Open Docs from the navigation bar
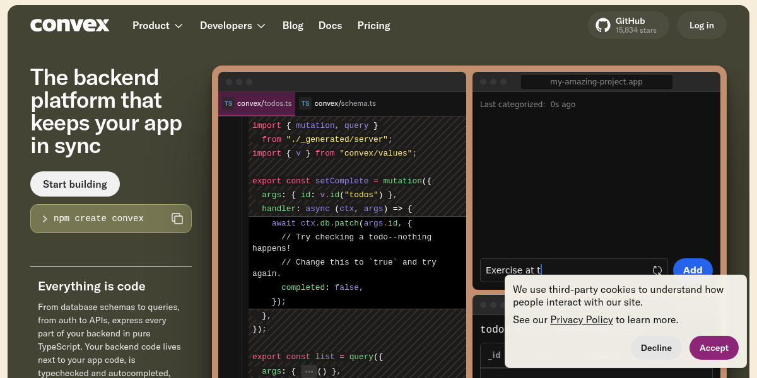 [x=330, y=25]
